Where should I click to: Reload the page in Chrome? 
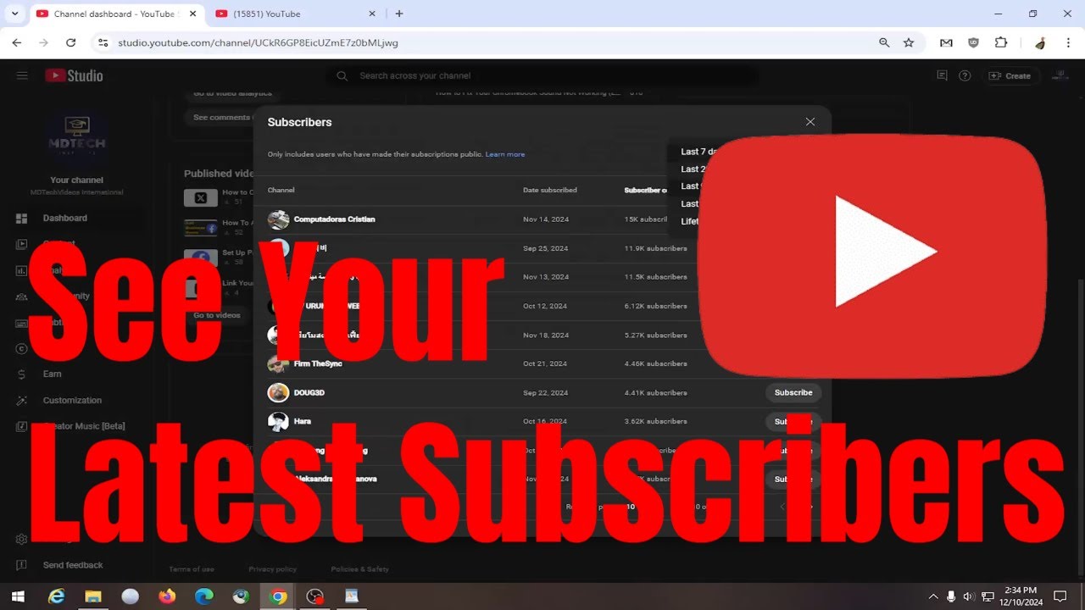[70, 42]
